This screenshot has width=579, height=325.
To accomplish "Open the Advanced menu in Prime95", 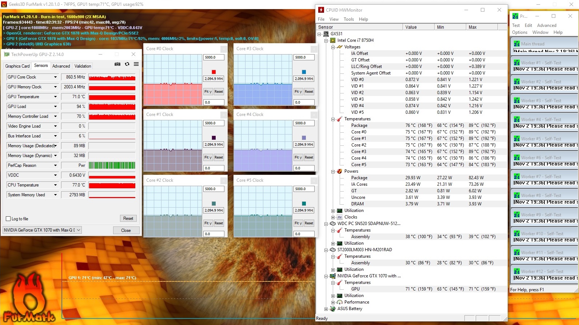I will 547,25.
